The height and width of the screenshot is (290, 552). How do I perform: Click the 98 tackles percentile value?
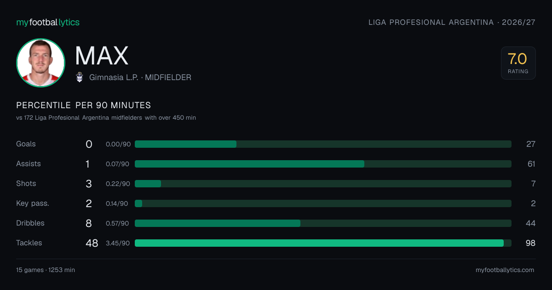[530, 243]
